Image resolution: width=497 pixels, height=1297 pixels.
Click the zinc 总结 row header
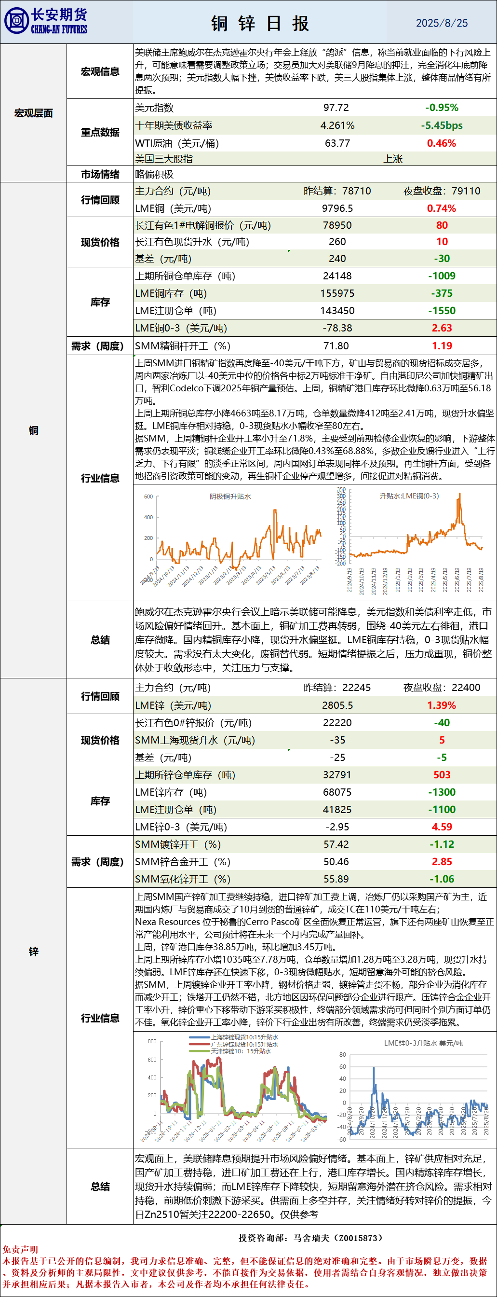(x=100, y=1186)
